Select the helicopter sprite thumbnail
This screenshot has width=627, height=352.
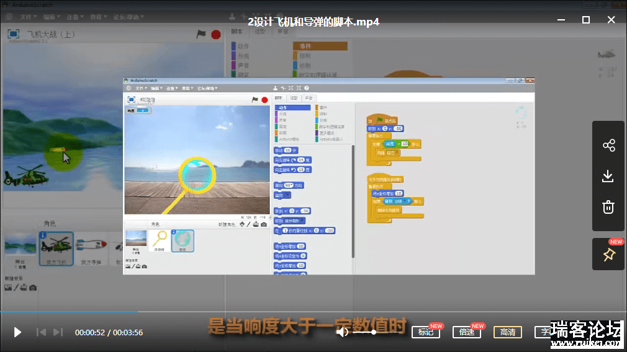click(x=57, y=249)
